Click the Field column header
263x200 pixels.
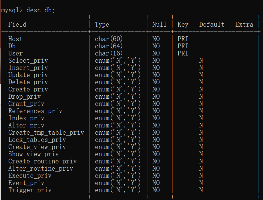coord(17,25)
